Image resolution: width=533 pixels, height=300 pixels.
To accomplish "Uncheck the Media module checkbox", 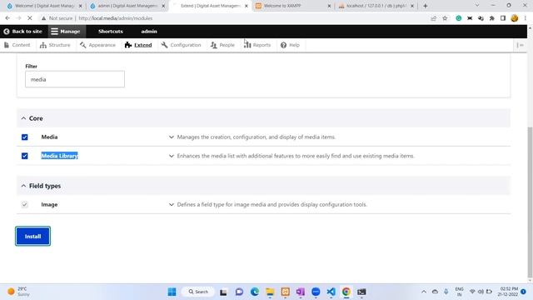I will click(x=25, y=137).
